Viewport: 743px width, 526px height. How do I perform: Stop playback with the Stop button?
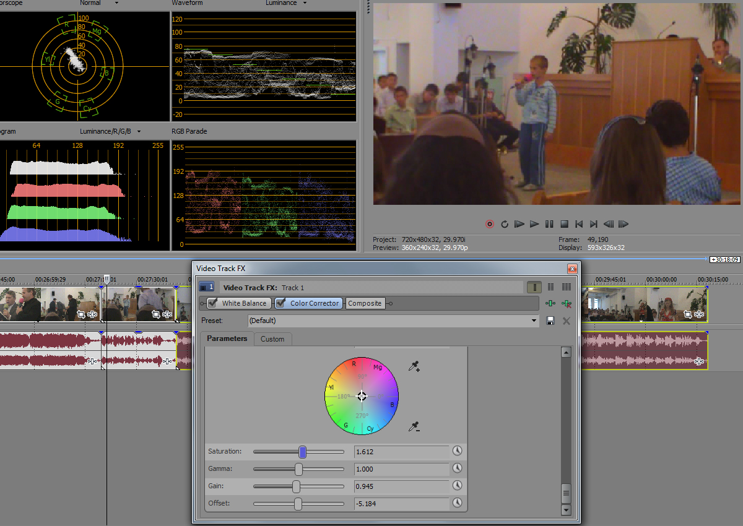coord(564,224)
